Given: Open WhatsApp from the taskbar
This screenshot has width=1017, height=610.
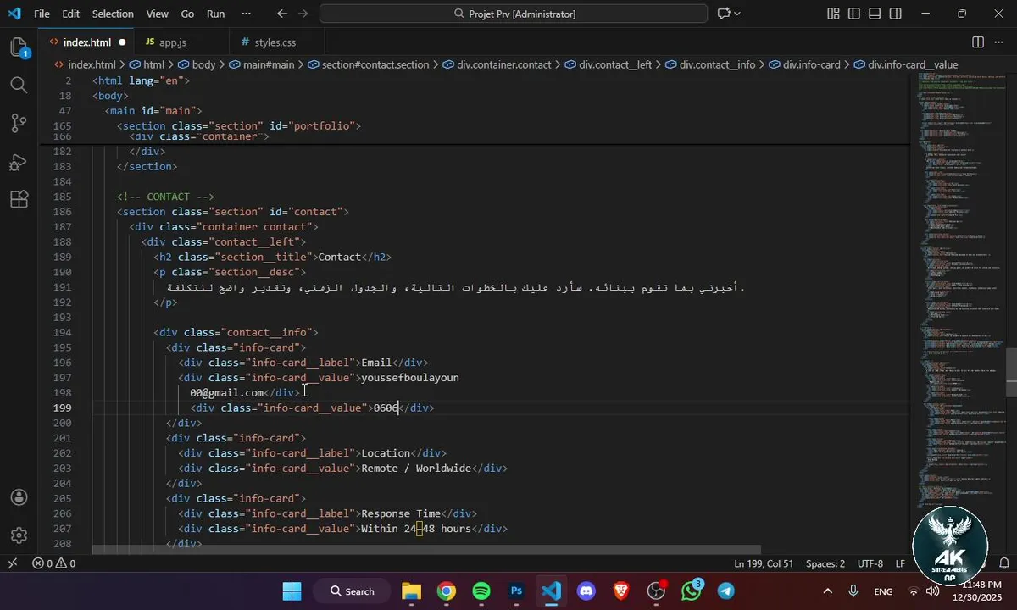Looking at the screenshot, I should [x=692, y=591].
